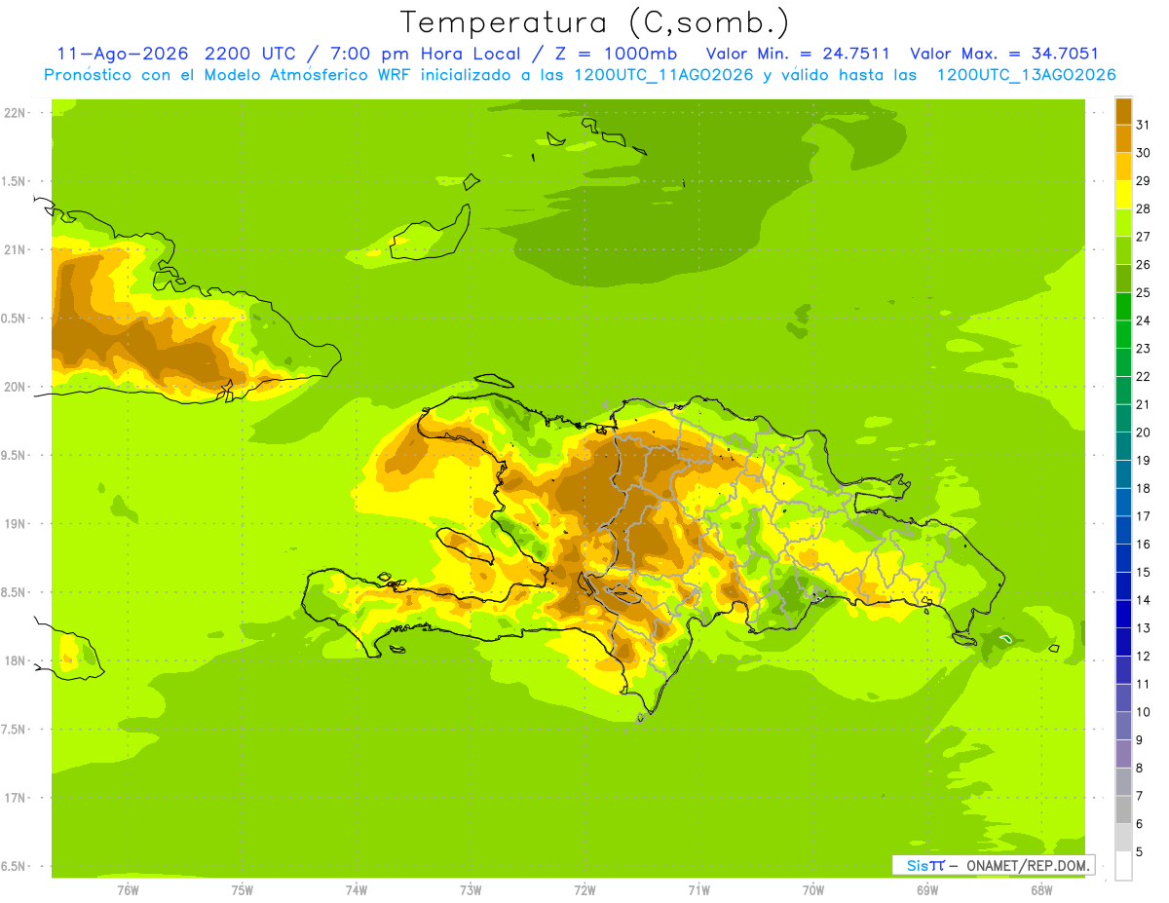Image resolution: width=1169 pixels, height=903 pixels.
Task: Click the "74W" longitude label
Action: coord(356,890)
